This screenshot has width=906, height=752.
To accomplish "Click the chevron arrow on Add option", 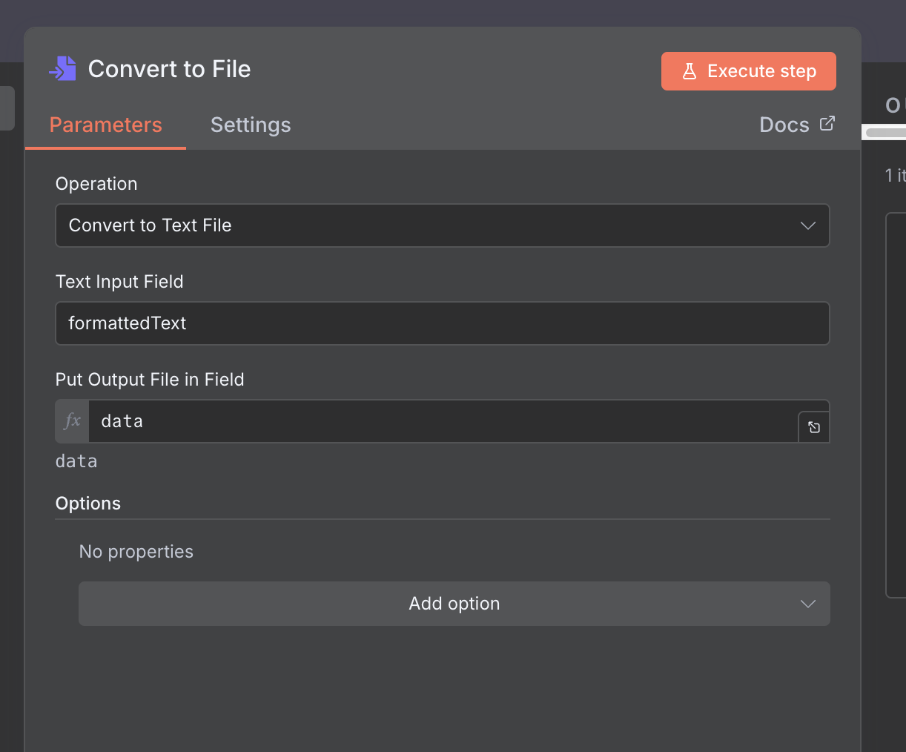I will point(808,604).
